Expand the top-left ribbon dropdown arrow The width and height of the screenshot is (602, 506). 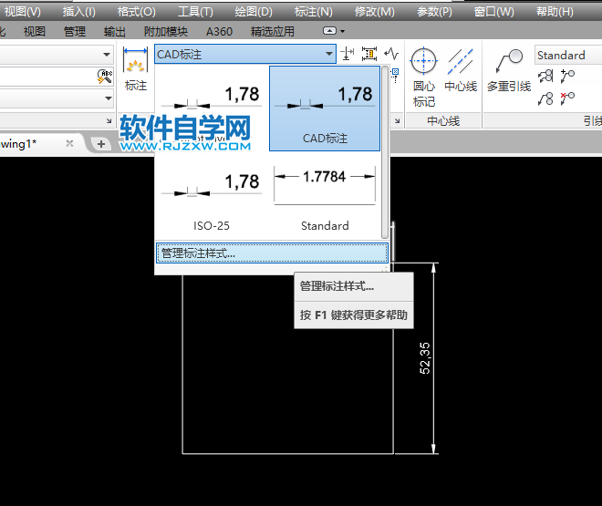[107, 55]
